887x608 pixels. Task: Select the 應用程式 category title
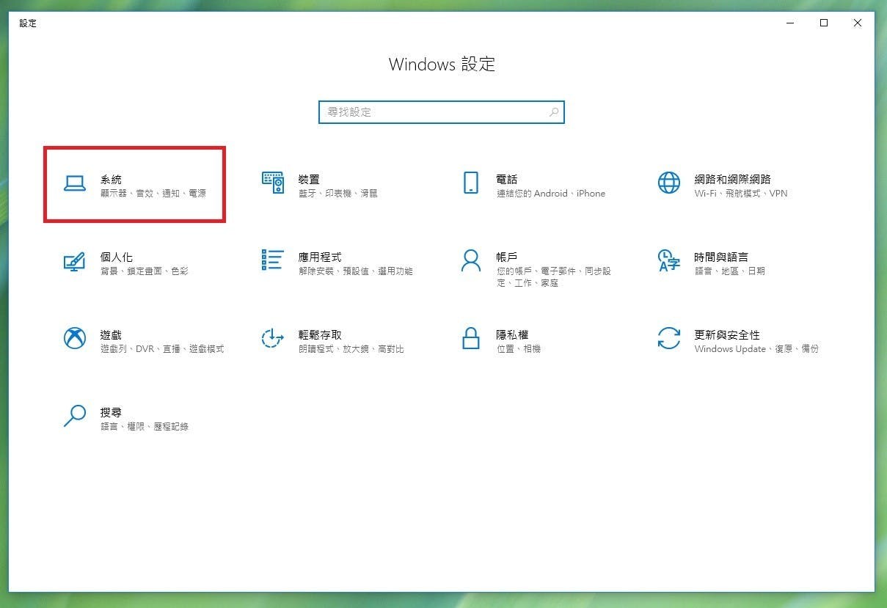point(320,257)
